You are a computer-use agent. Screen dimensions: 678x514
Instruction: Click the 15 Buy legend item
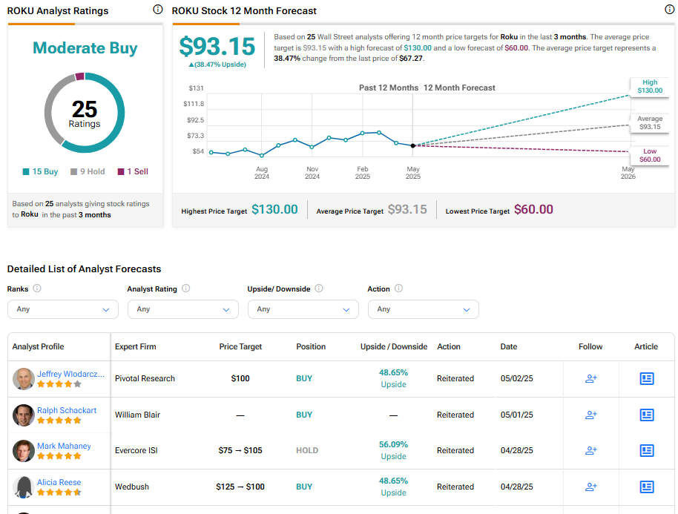pos(40,171)
